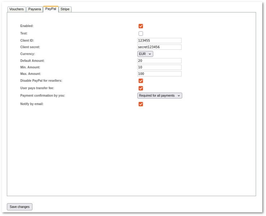The width and height of the screenshot is (266, 216).
Task: Toggle the Notify by email checkbox
Action: pos(141,104)
